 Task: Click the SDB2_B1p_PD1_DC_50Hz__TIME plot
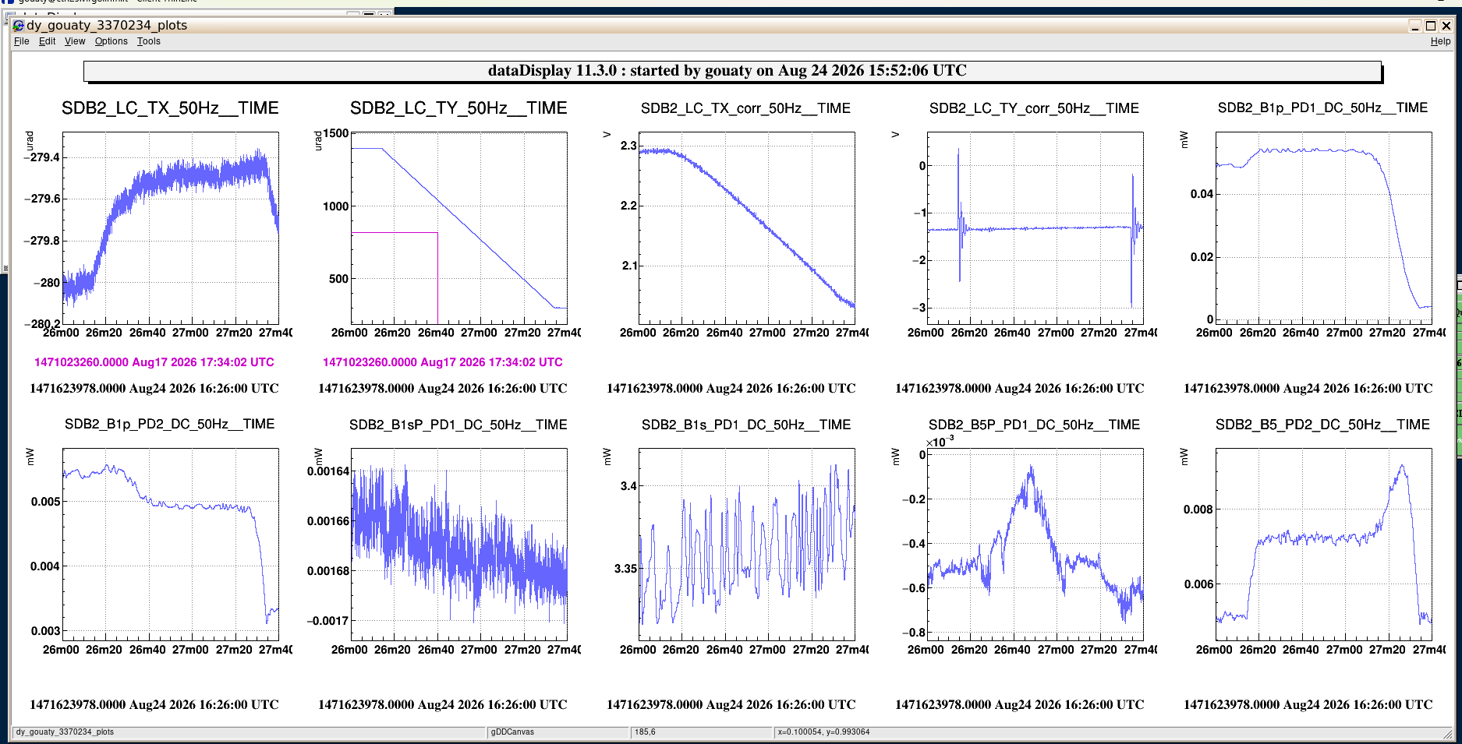tap(1324, 227)
